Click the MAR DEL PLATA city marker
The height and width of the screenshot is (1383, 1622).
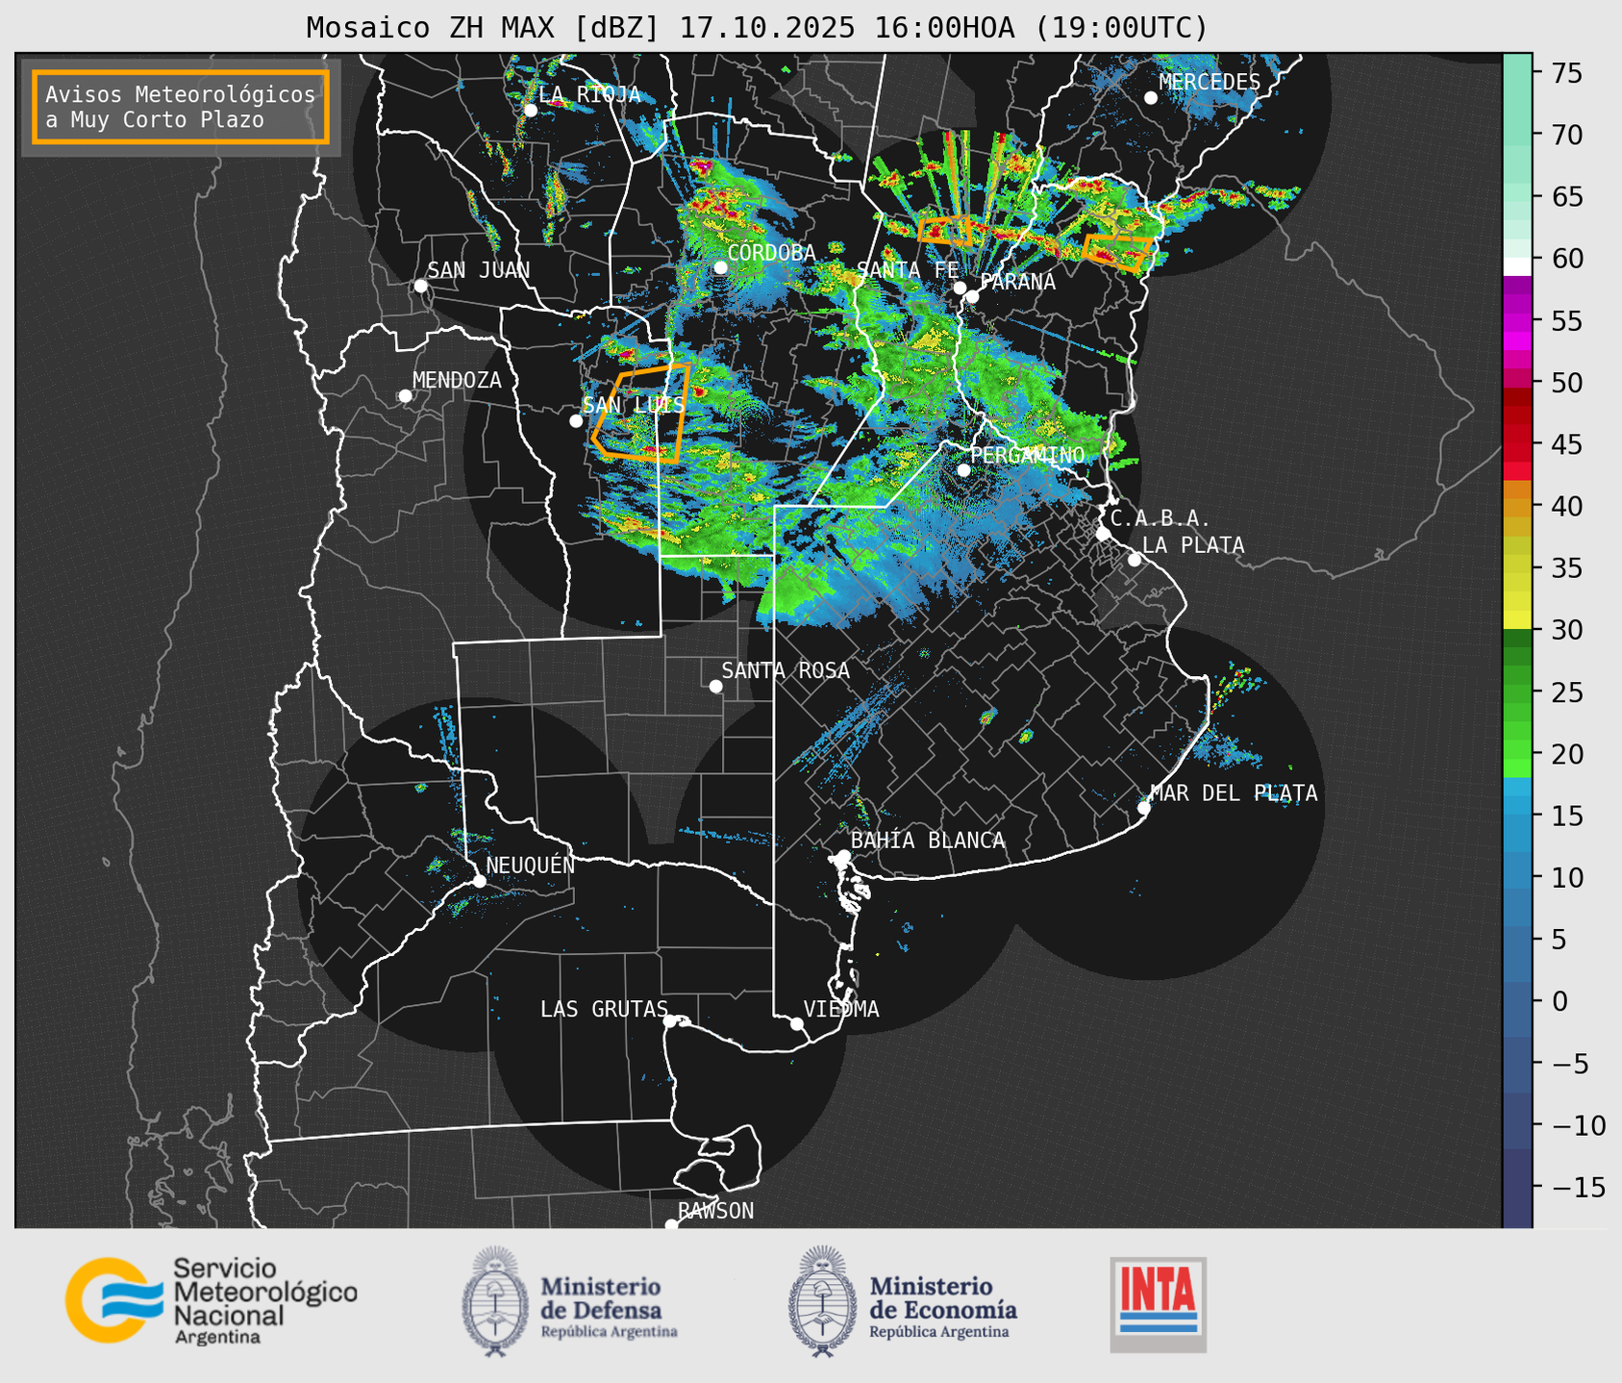[x=1143, y=807]
